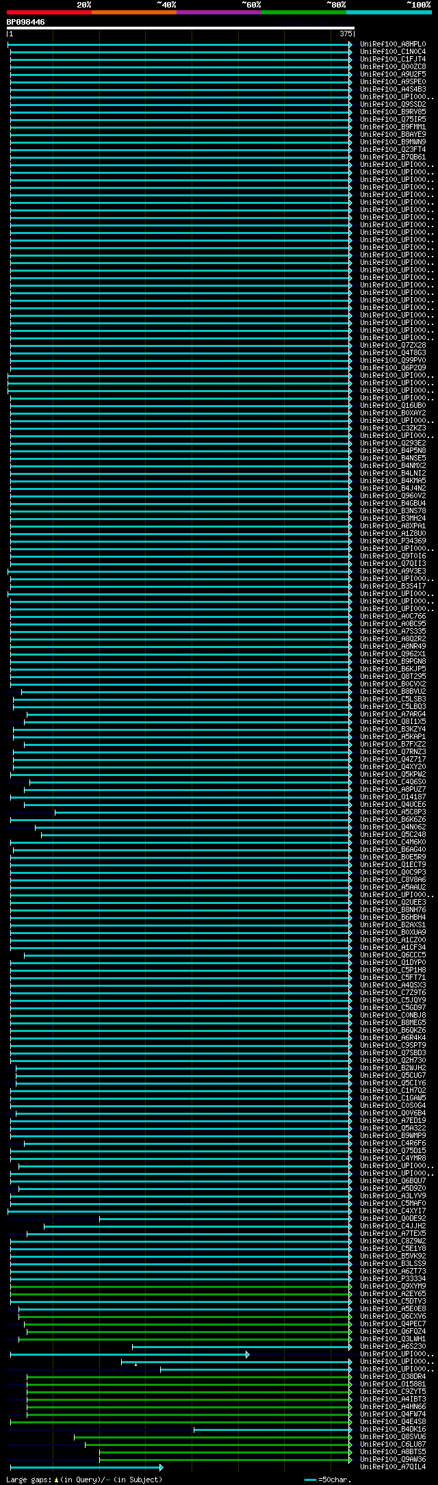Viewport: 438px width, 1485px height.
Task: Click the UniRef100_Q9XYM9 label
Action: [393, 1287]
